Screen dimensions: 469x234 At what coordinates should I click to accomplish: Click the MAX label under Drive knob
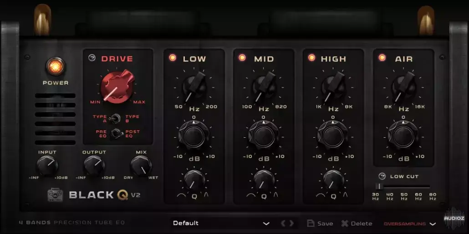click(x=139, y=102)
